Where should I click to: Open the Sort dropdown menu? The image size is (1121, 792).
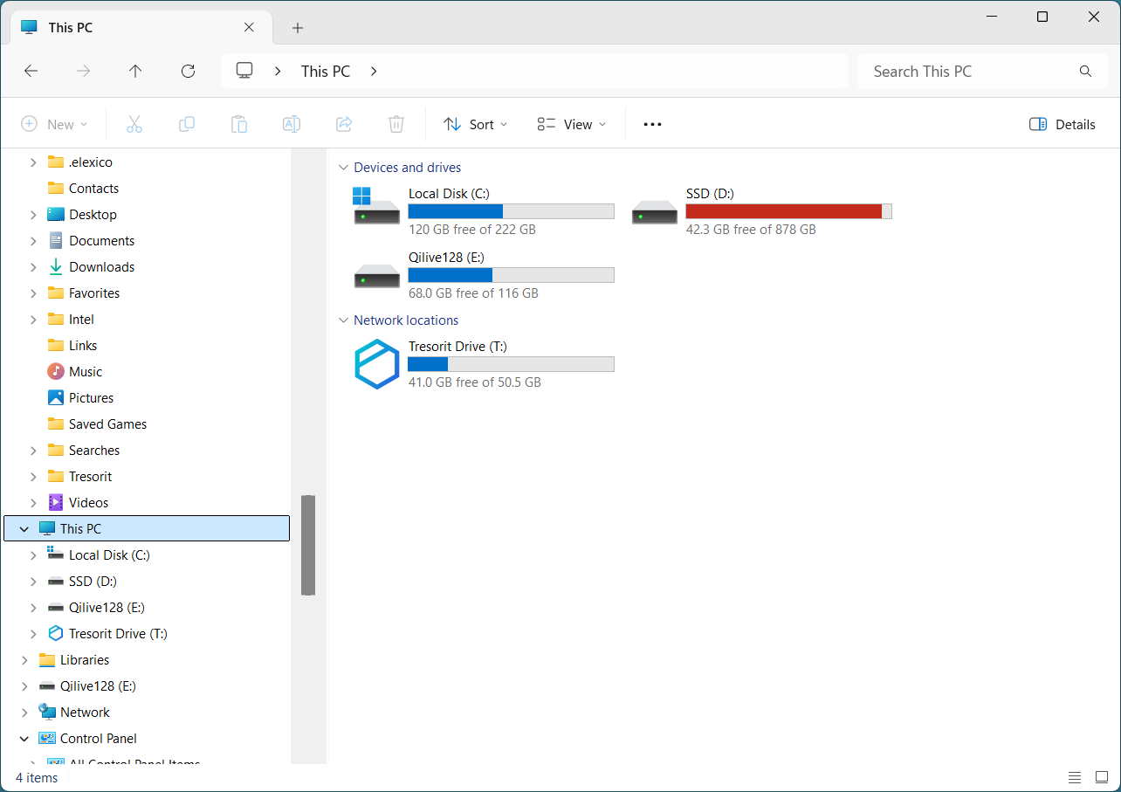(x=475, y=124)
